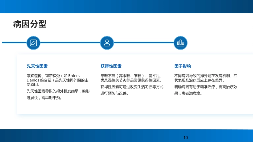This screenshot has width=253, height=142.
Task: Click the pencil edit circle icon
Action: tap(33, 43)
